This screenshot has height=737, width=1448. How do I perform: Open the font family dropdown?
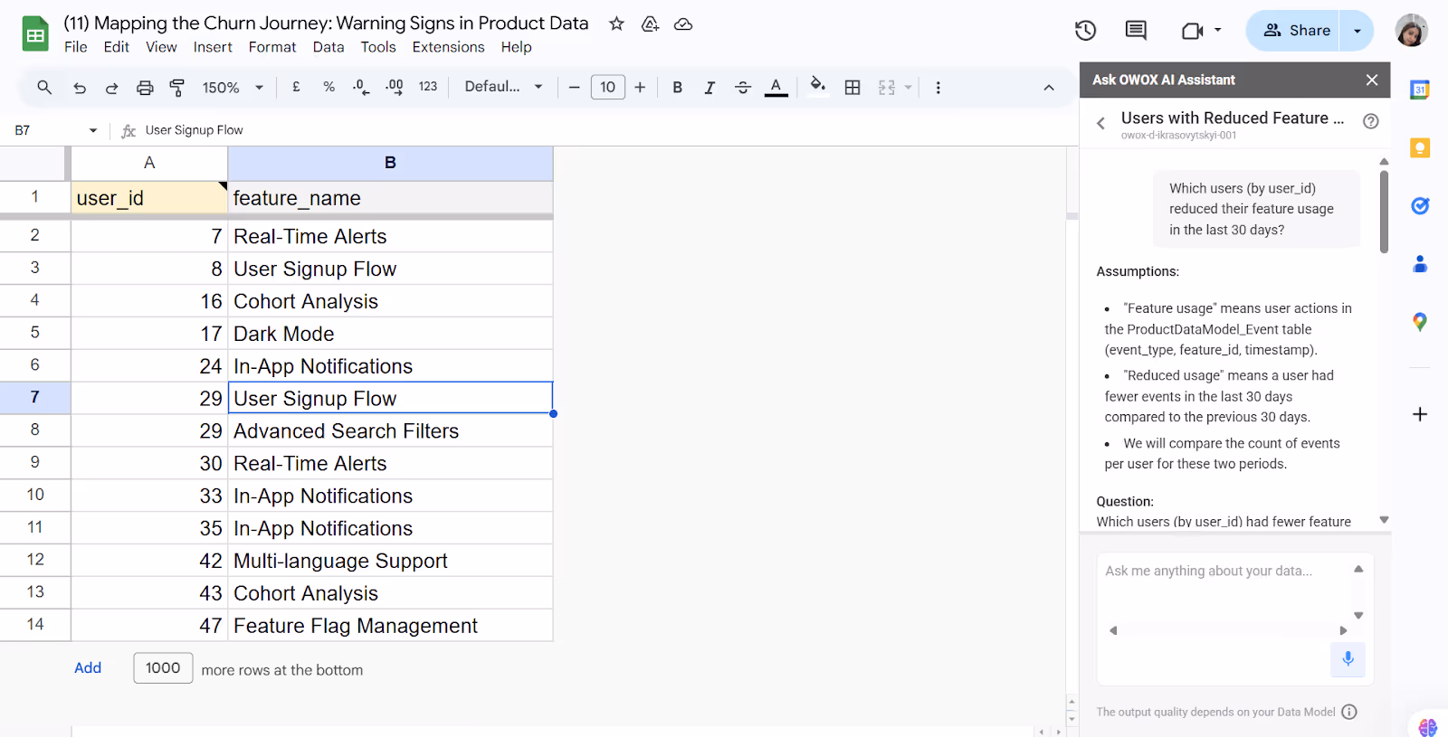point(503,87)
